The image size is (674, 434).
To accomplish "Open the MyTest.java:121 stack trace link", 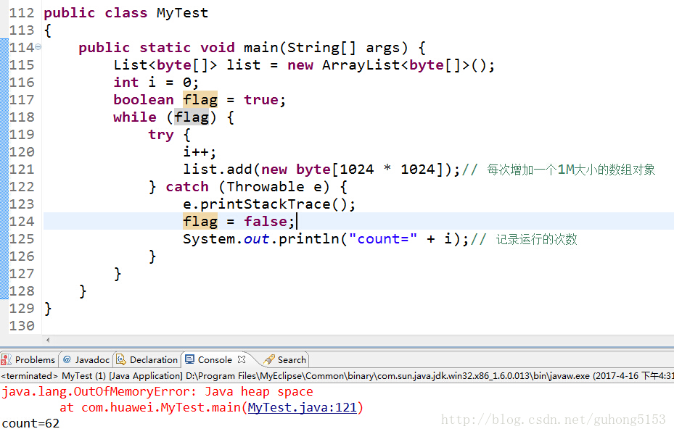I will tap(303, 407).
